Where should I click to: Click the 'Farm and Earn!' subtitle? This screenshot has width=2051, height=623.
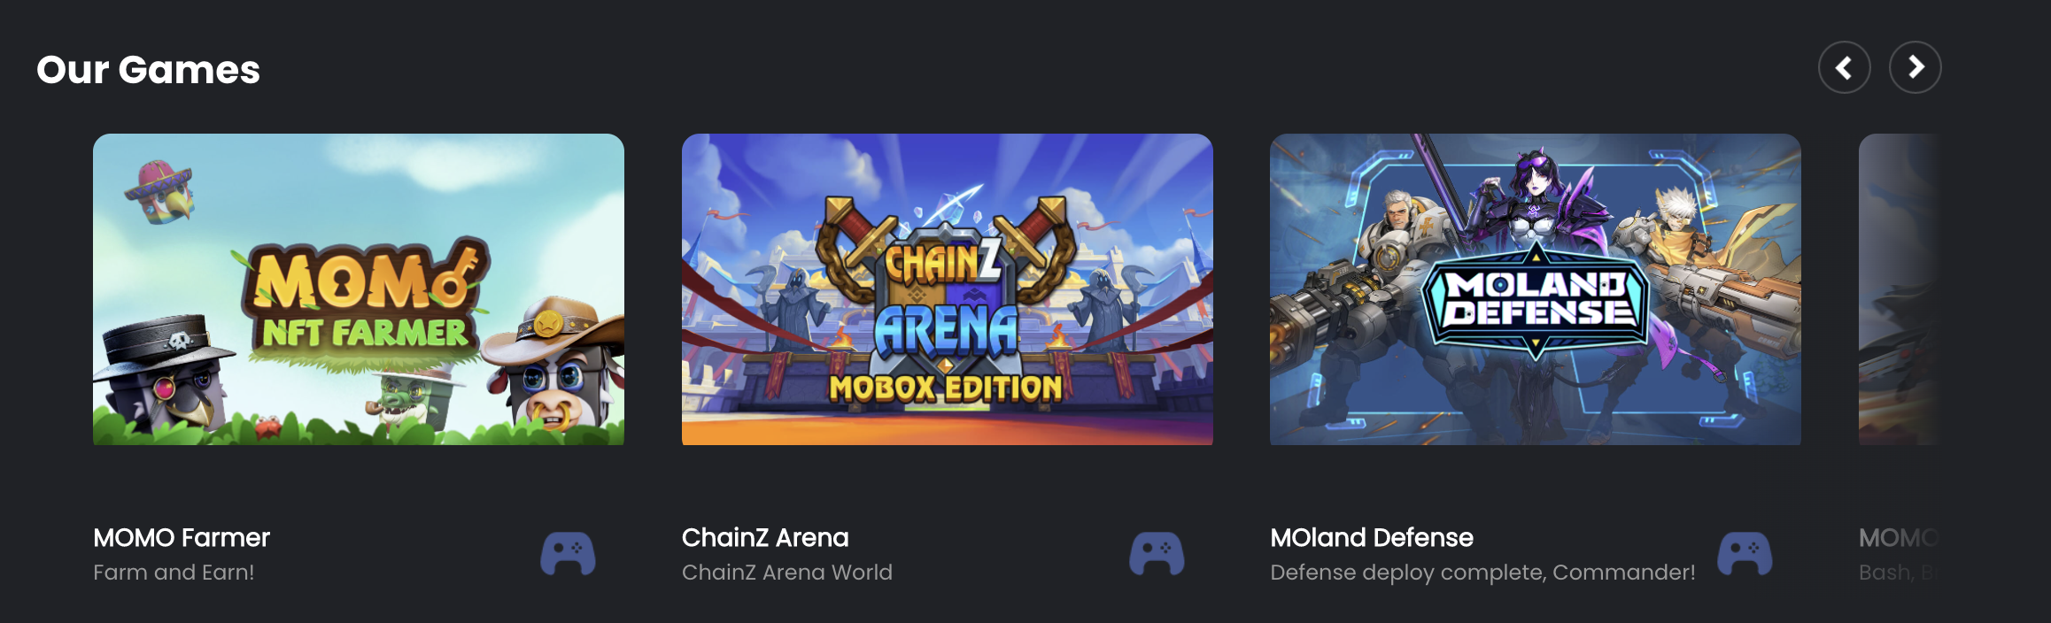(x=174, y=573)
